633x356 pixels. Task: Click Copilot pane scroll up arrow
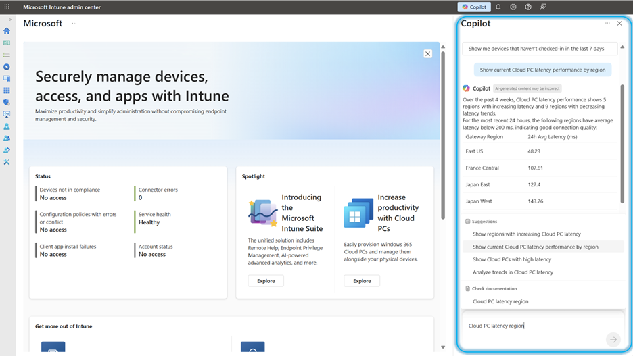[x=622, y=47]
